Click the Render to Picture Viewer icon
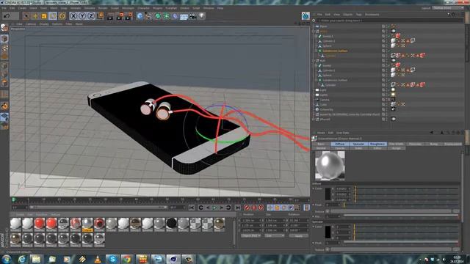 pyautogui.click(x=120, y=16)
